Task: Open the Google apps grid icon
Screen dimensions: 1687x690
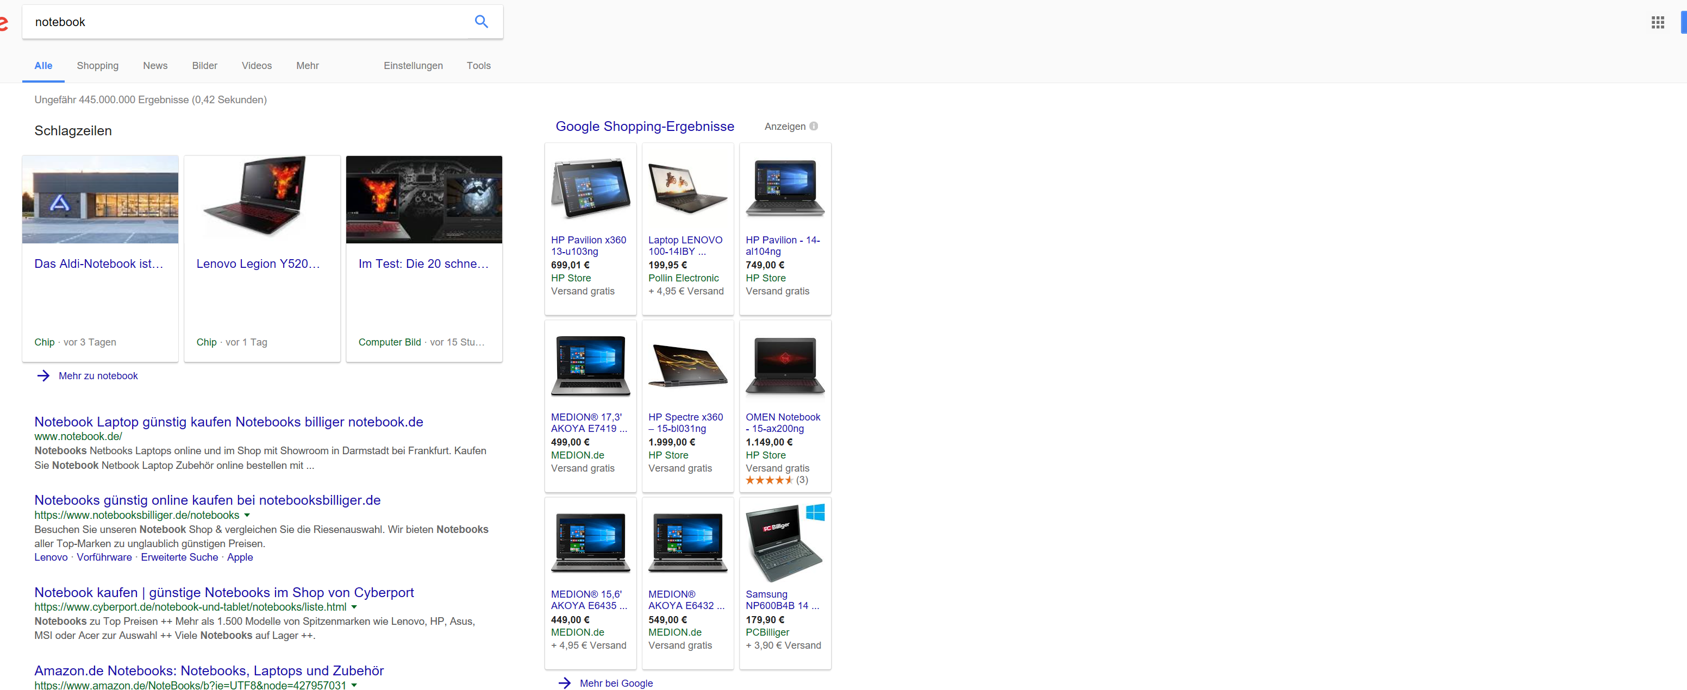Action: [x=1658, y=22]
